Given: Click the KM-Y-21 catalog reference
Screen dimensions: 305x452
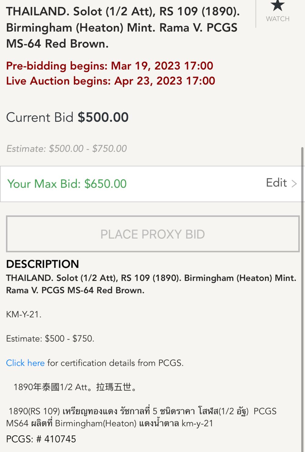Looking at the screenshot, I should click(x=24, y=315).
